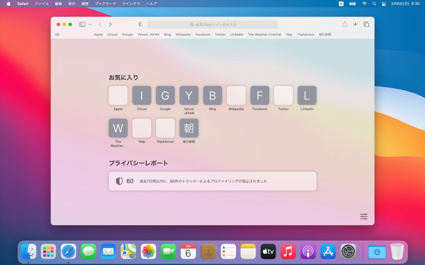The height and width of the screenshot is (265, 425).
Task: Open the Apple menu
Action: coord(8,4)
